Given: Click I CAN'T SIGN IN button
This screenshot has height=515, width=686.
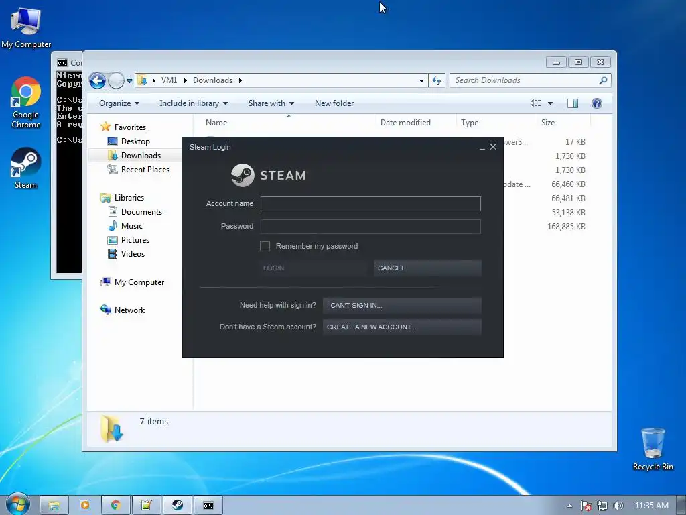Looking at the screenshot, I should pos(402,306).
